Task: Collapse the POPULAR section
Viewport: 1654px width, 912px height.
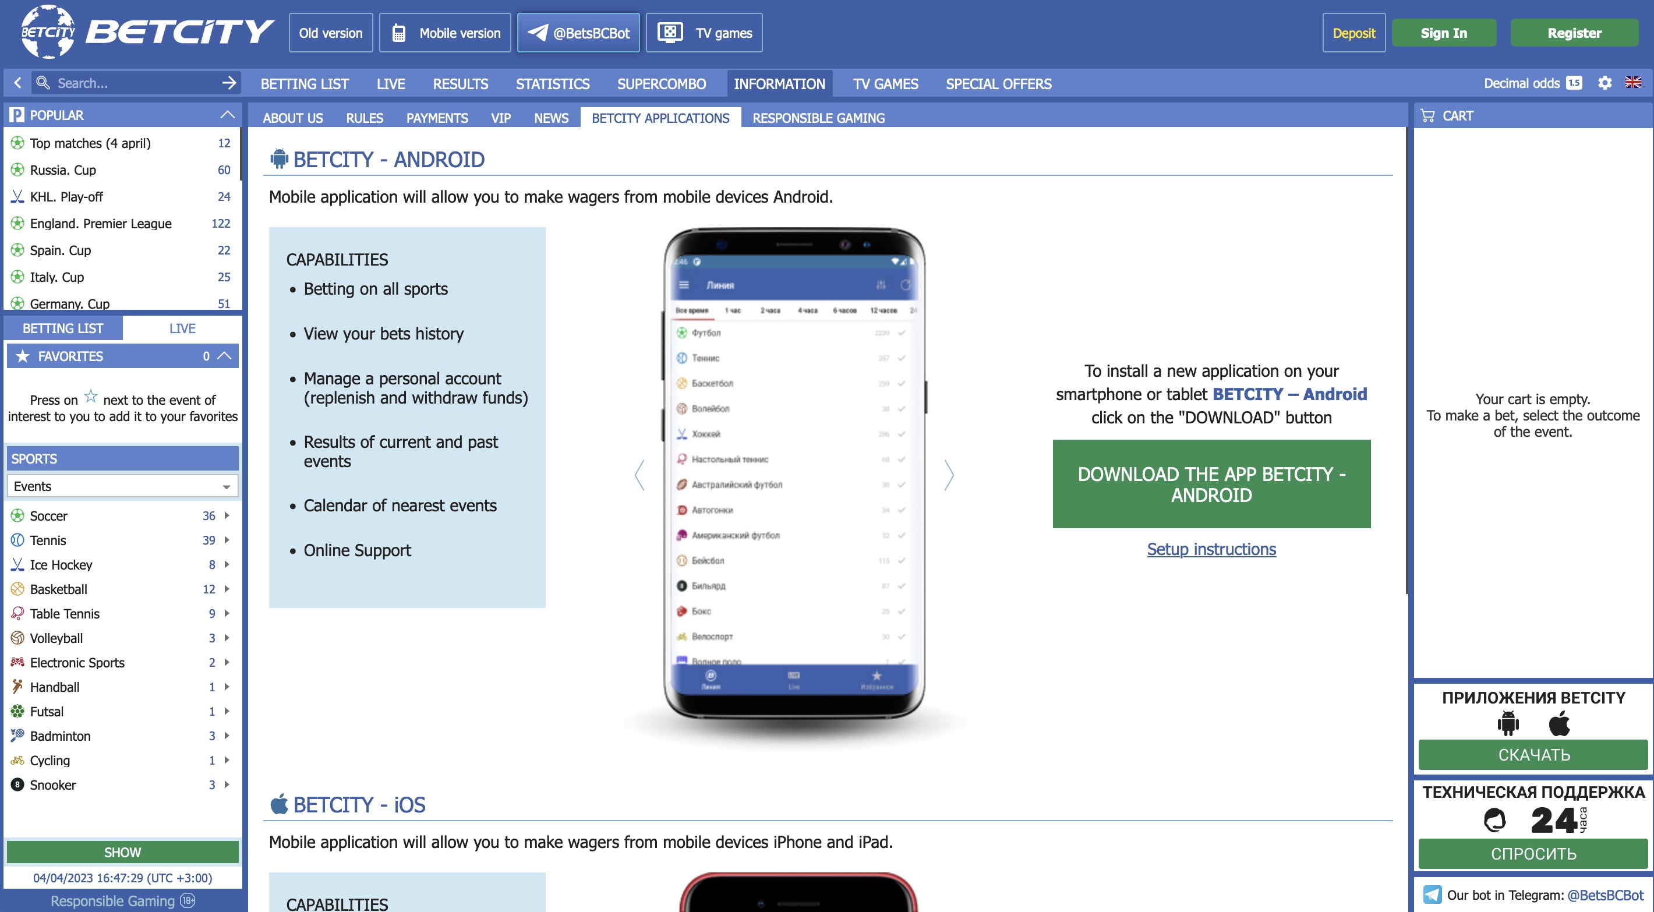Action: [227, 115]
